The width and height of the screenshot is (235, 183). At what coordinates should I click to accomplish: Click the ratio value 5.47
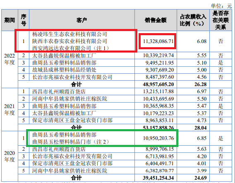click(201, 106)
